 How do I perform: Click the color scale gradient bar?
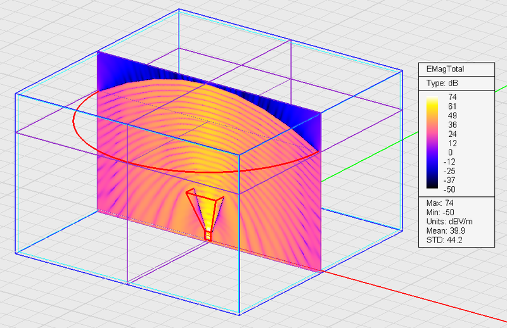coord(432,142)
